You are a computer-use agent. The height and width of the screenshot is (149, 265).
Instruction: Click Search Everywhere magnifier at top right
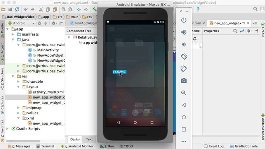tap(255, 9)
